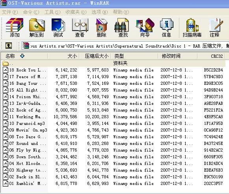Go up one folder level button

(x=9, y=46)
